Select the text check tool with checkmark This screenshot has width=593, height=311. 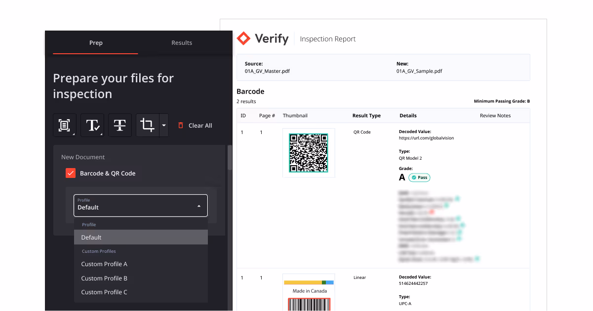[92, 125]
